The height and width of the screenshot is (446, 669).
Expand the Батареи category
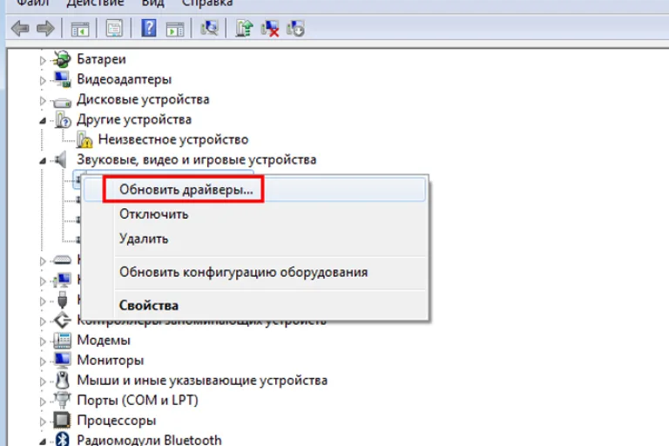(x=42, y=61)
